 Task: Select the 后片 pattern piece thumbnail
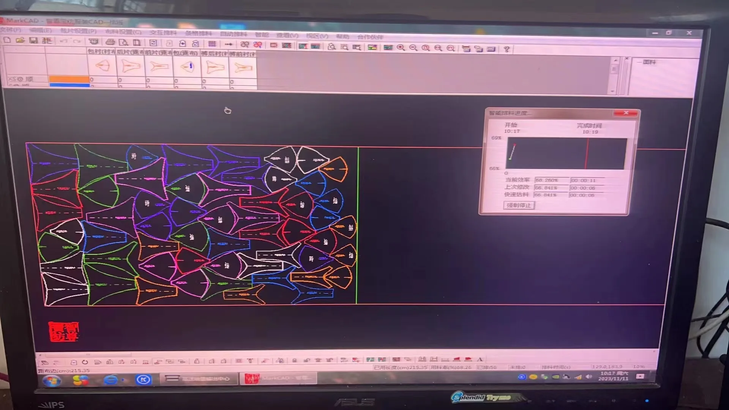click(x=130, y=66)
